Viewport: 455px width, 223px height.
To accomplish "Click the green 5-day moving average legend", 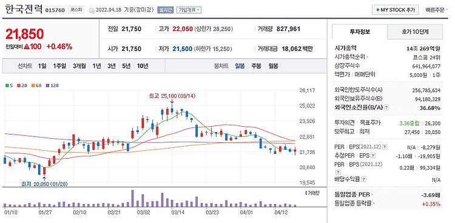I will [x=8, y=85].
